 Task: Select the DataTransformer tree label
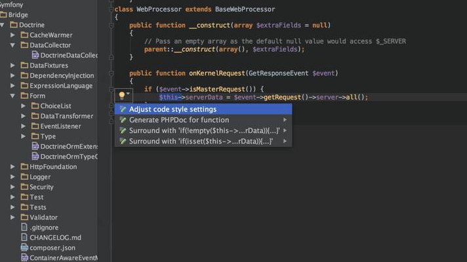[x=67, y=116]
